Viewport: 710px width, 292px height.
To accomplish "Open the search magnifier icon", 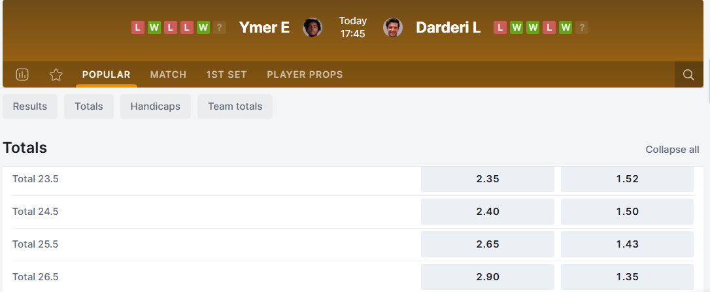I will [x=688, y=74].
